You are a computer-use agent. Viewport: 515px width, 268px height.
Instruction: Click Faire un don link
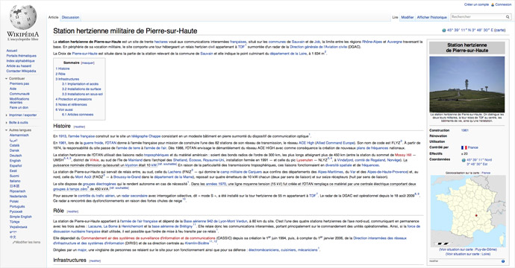(19, 107)
